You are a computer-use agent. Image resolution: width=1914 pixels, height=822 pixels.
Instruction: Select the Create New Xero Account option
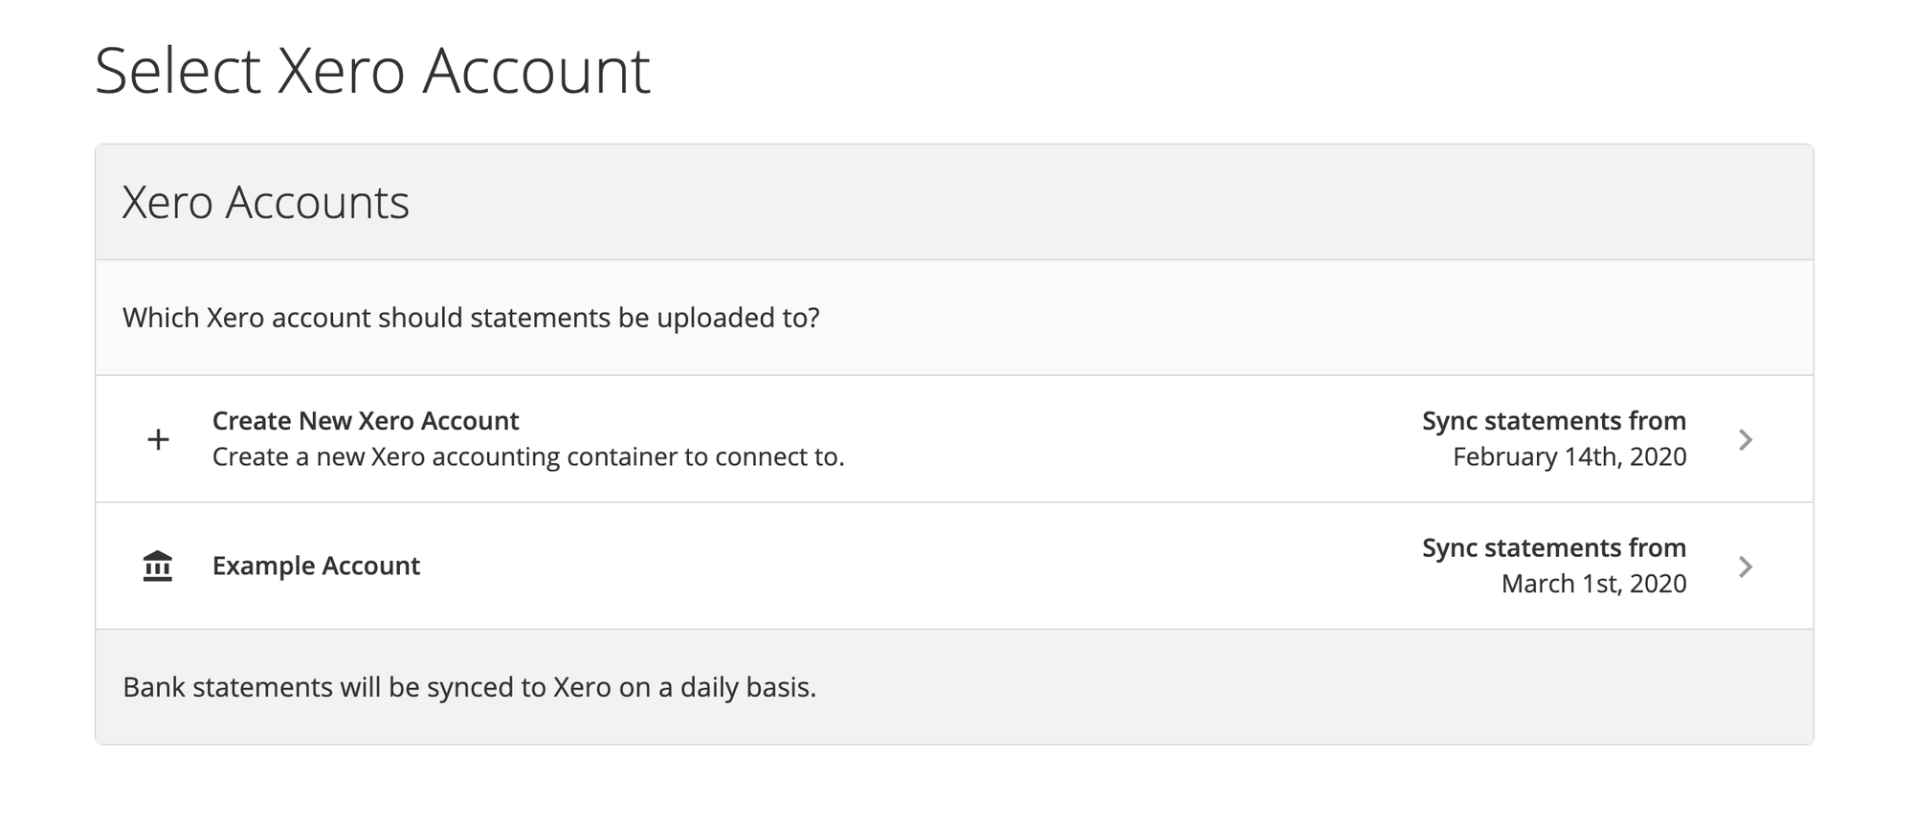(366, 421)
